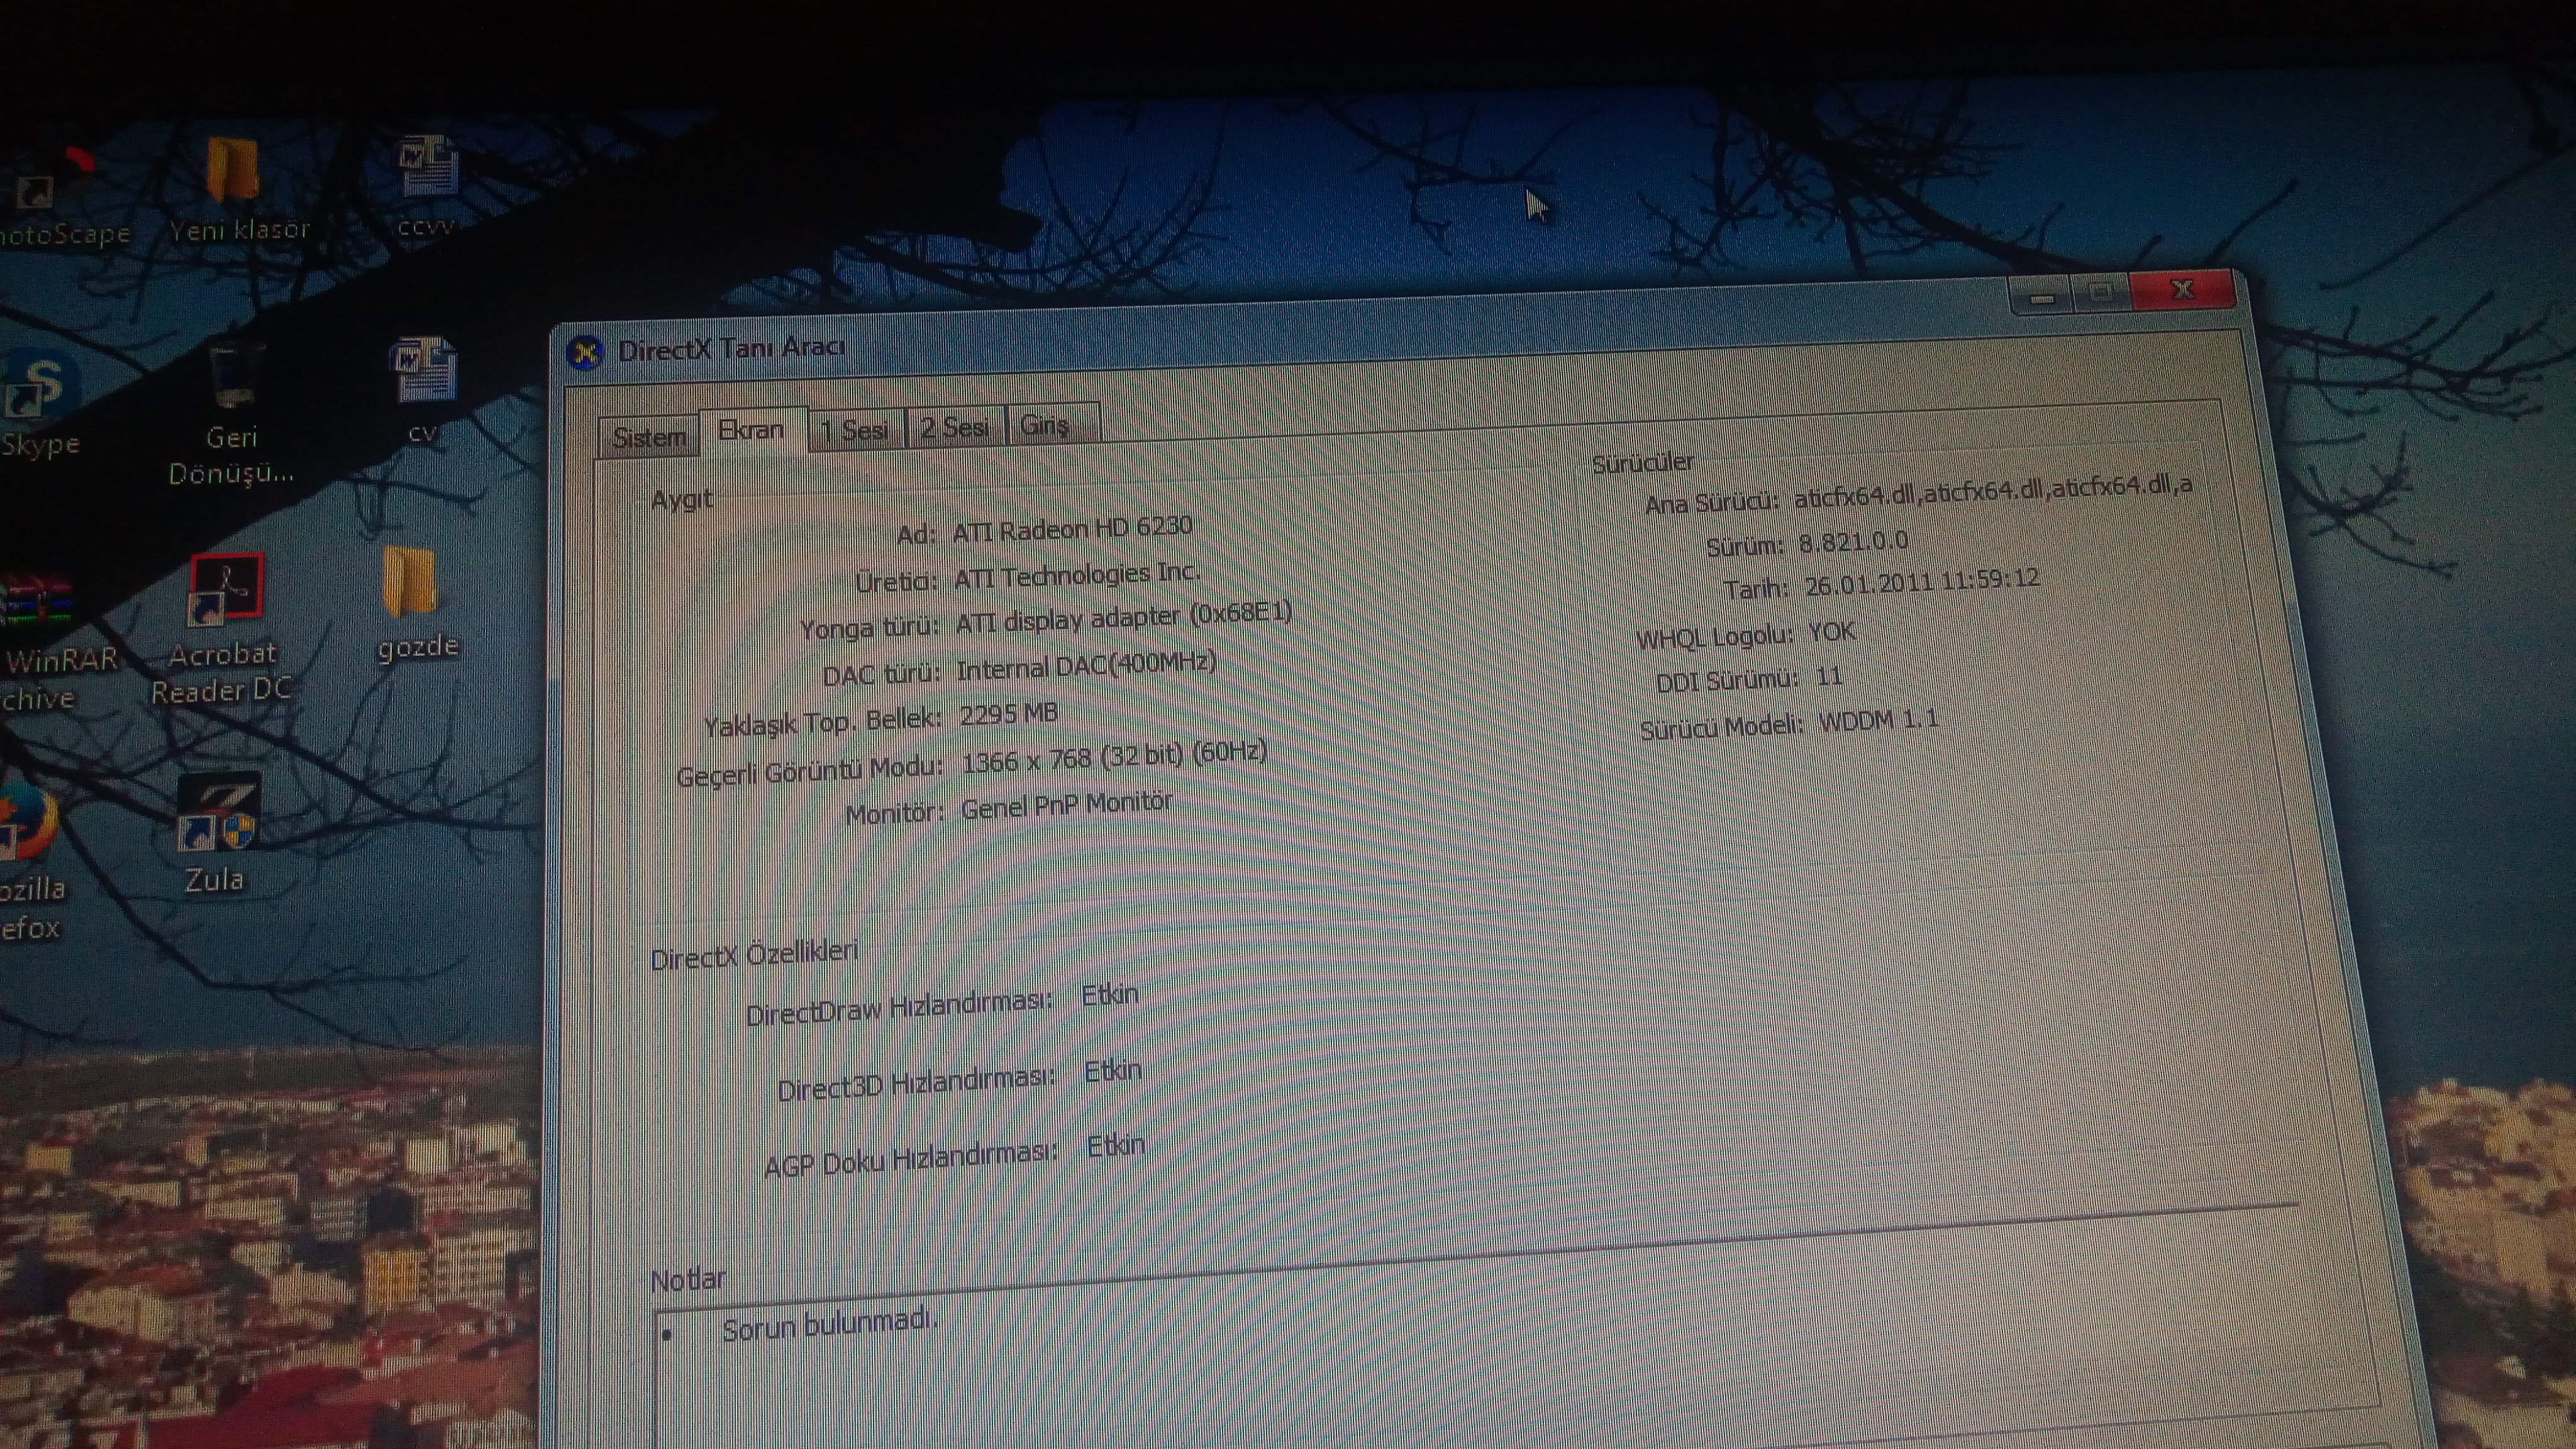Viewport: 2576px width, 1449px height.
Task: Open the gozde folder icon
Action: point(415,604)
